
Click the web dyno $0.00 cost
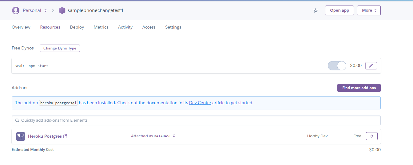(x=356, y=65)
